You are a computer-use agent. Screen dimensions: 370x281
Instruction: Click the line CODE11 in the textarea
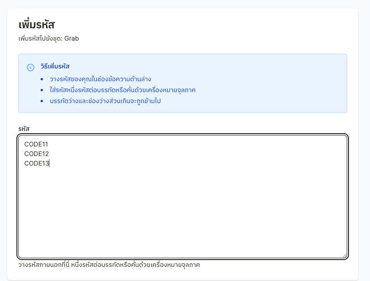coord(36,144)
